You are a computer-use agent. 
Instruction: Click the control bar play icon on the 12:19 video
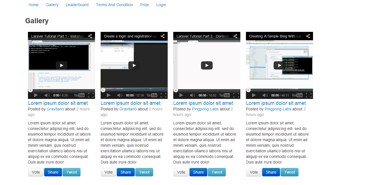pos(108,95)
